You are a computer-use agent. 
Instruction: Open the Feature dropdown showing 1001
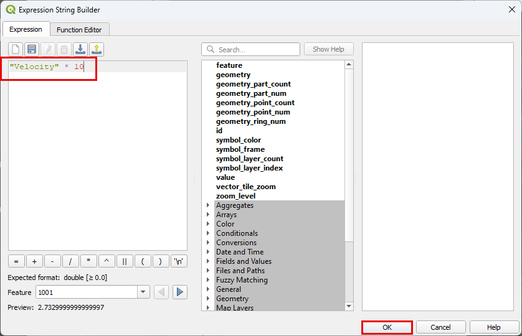coord(143,292)
